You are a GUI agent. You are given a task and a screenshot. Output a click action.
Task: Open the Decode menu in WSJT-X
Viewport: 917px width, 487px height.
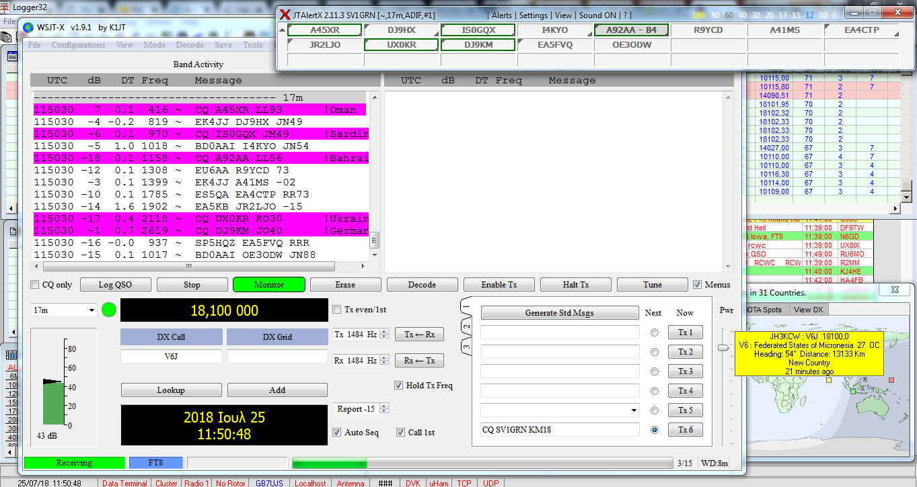[x=190, y=45]
